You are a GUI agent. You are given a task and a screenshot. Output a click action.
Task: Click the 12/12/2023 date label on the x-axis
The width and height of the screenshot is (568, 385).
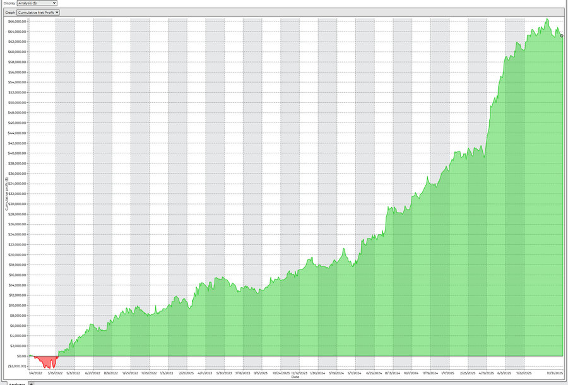(300, 372)
